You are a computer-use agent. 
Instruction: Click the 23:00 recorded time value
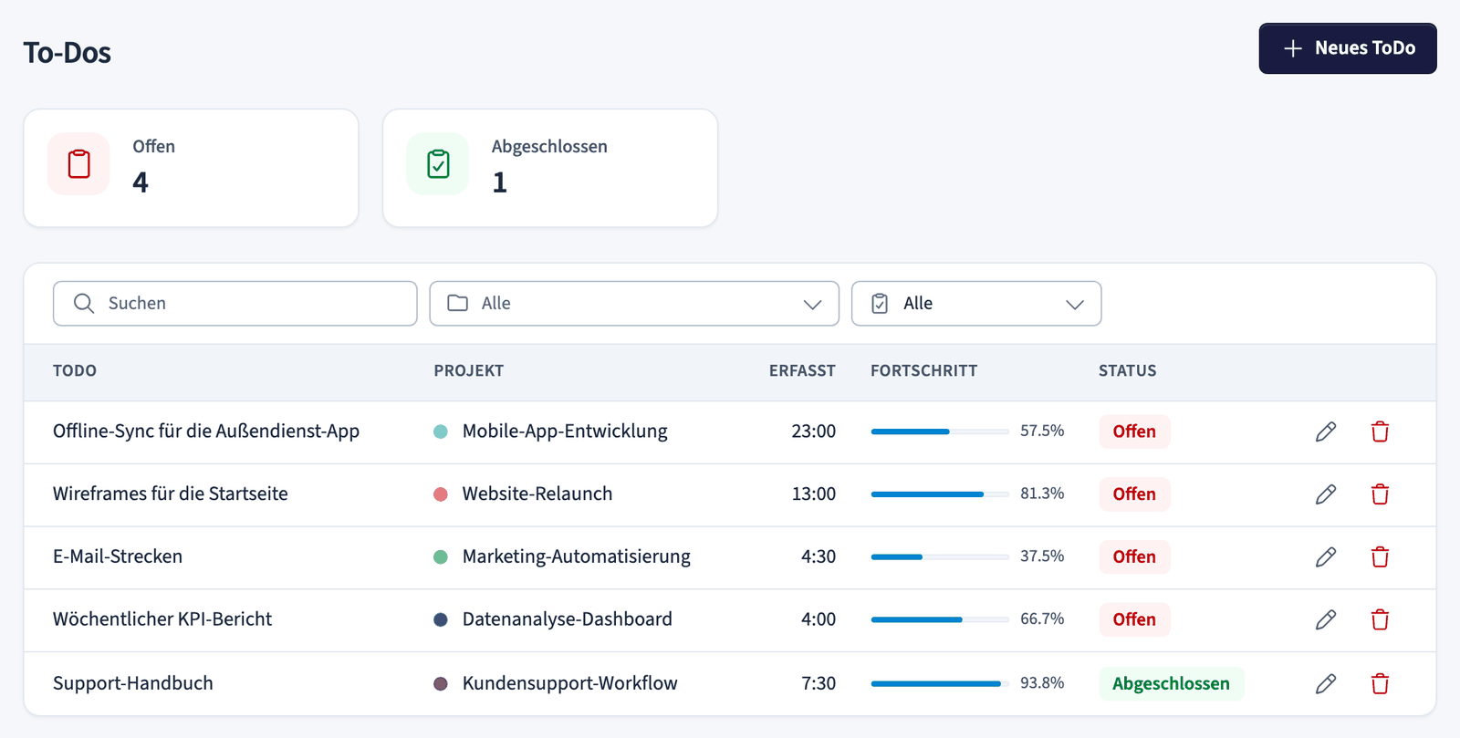(814, 431)
